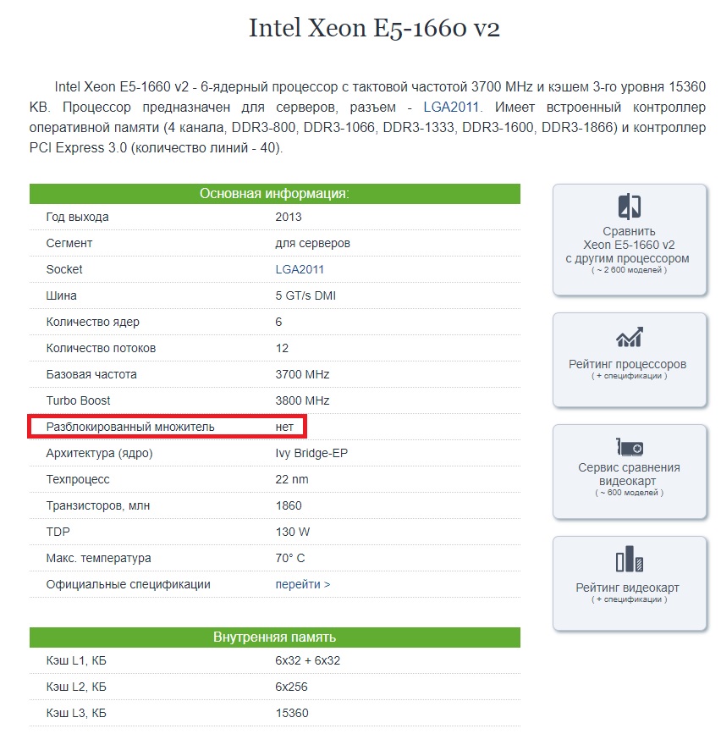The image size is (721, 734).
Task: Click 'для серверов' segment value
Action: point(312,244)
